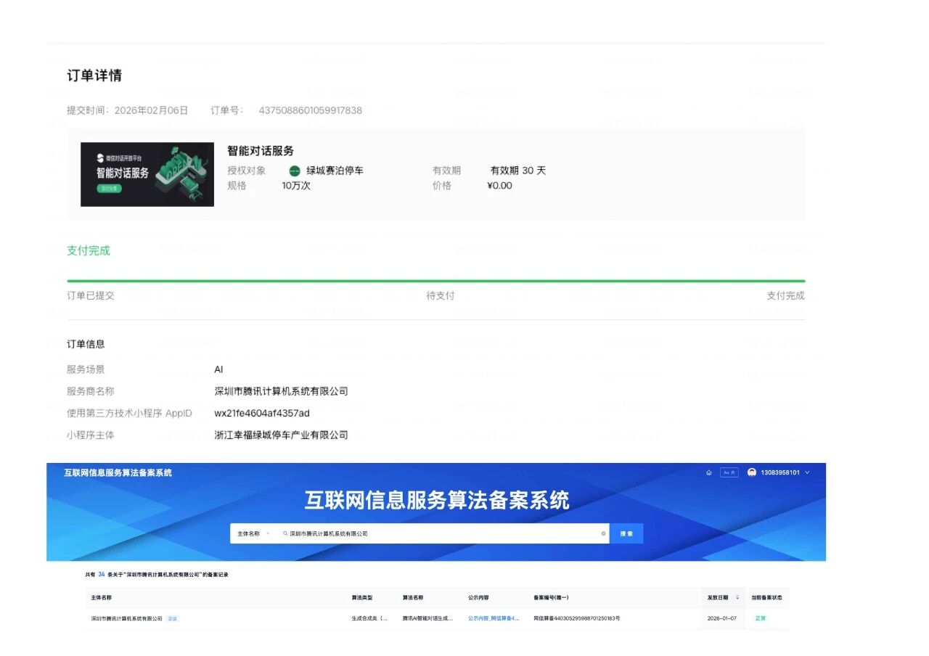Image resolution: width=929 pixels, height=656 pixels.
Task: Click the 浙江幸福绿城停车产业有限公司 entity name
Action: pos(281,435)
